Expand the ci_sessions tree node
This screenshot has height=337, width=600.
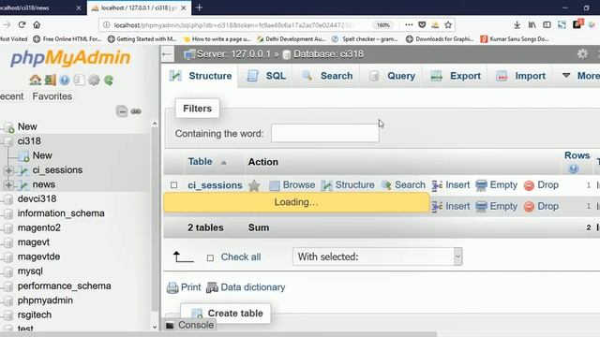[8, 170]
